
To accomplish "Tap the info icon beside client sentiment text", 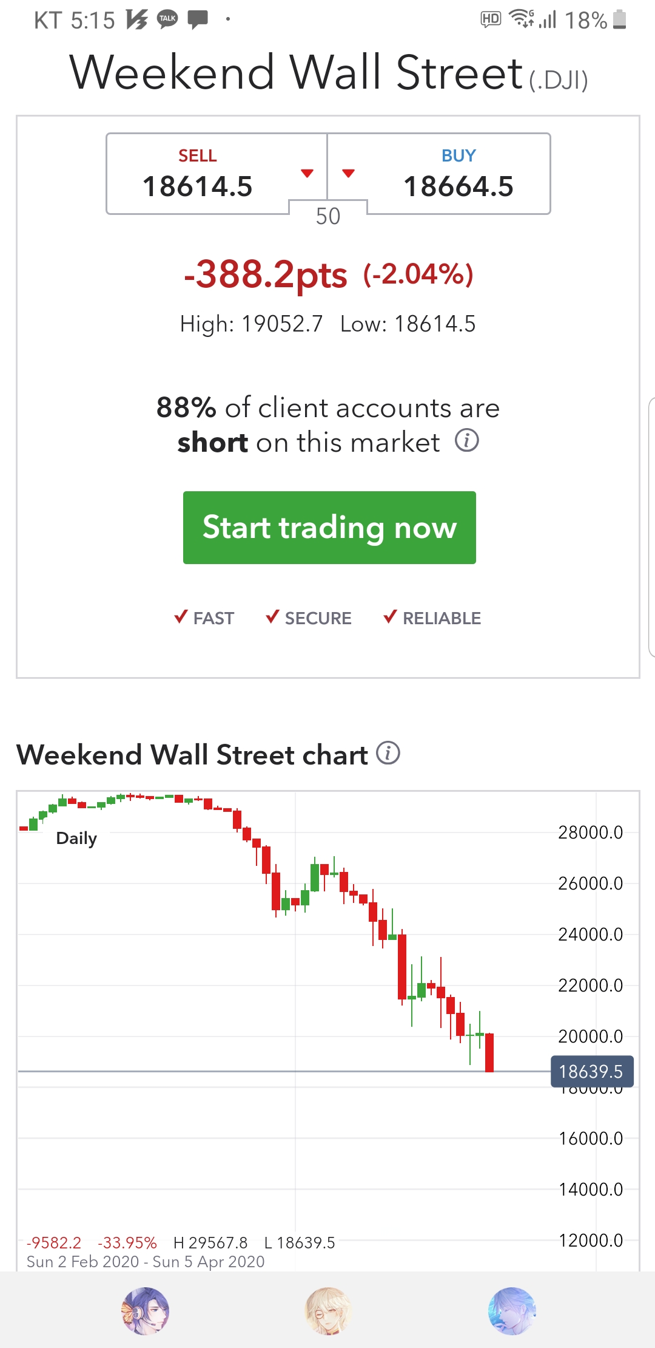I will click(467, 440).
